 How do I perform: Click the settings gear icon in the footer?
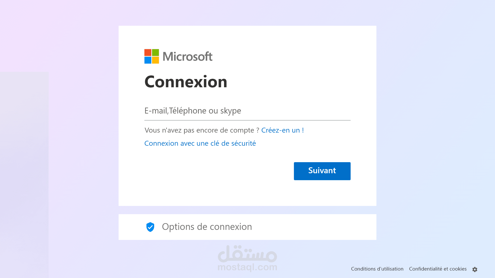tap(475, 269)
